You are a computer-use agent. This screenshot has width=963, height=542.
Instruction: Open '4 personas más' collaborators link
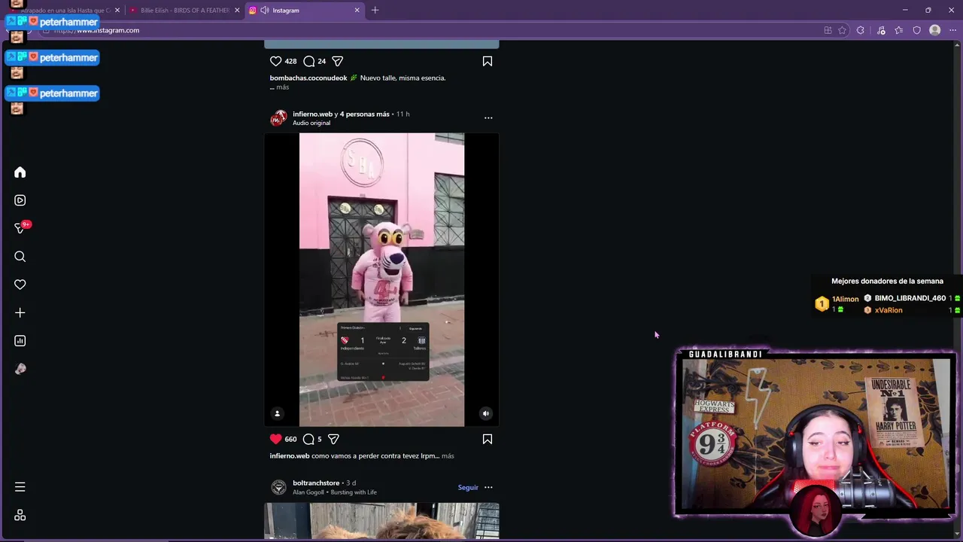[365, 114]
